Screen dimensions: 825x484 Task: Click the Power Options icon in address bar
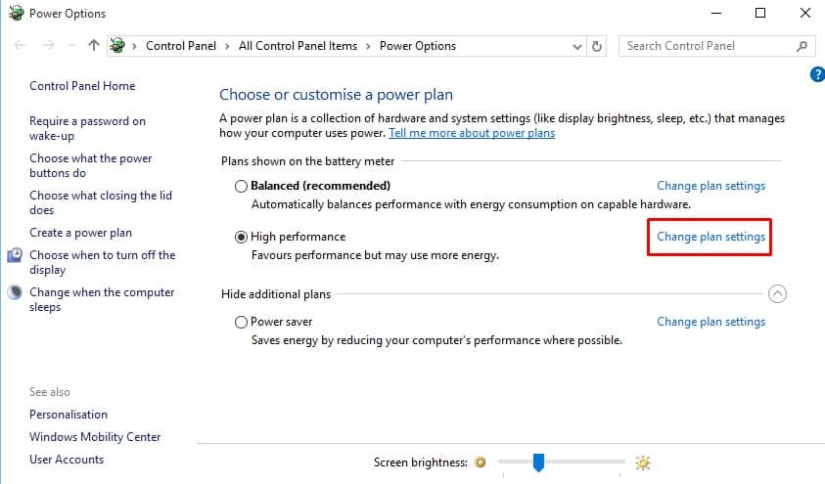coord(117,46)
